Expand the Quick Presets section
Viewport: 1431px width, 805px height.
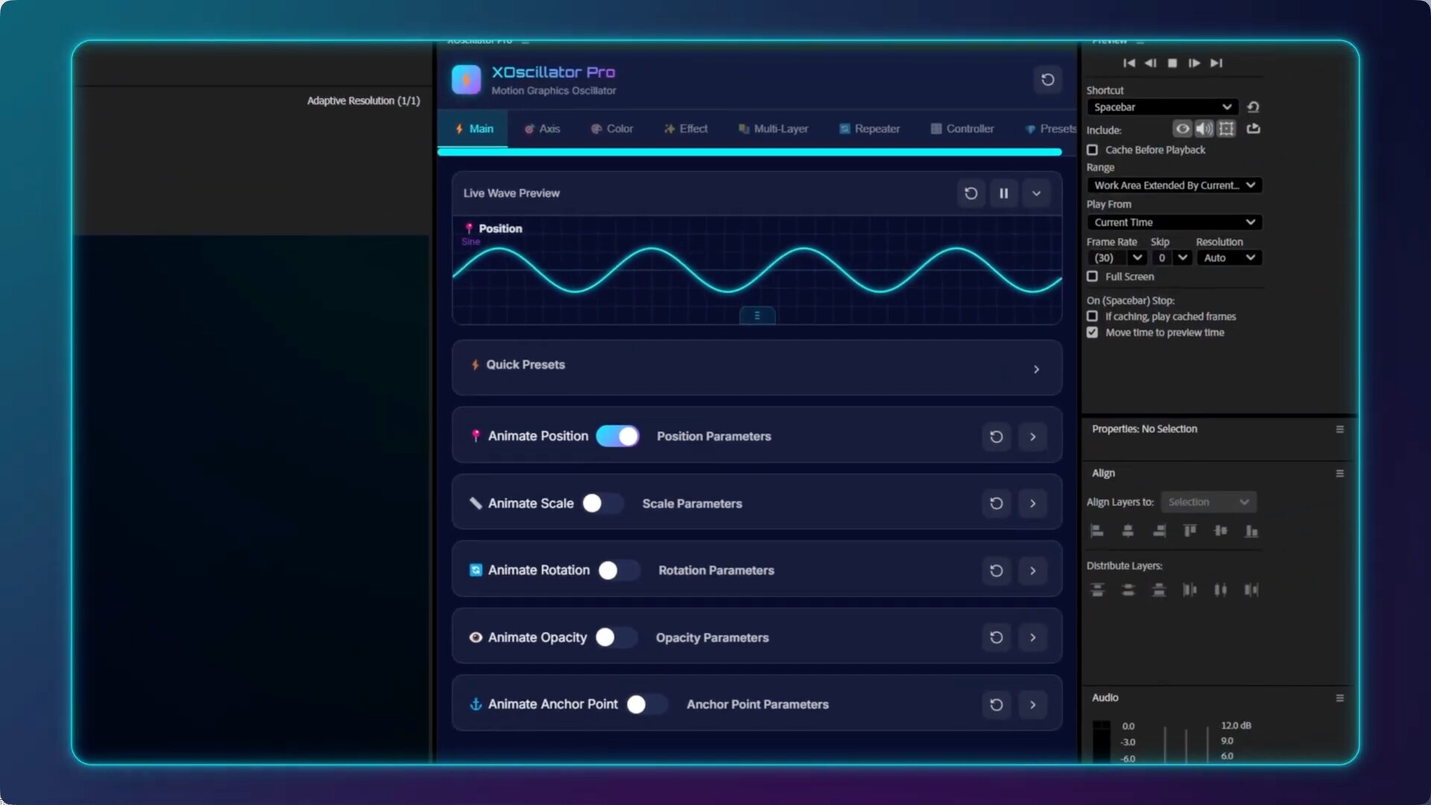pos(1036,369)
